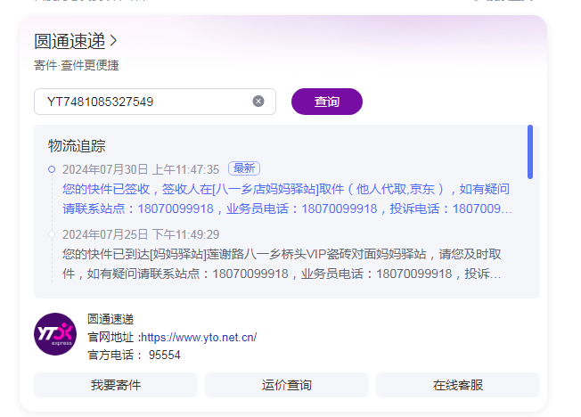Click the 查询 search button
The image size is (581, 417).
327,102
